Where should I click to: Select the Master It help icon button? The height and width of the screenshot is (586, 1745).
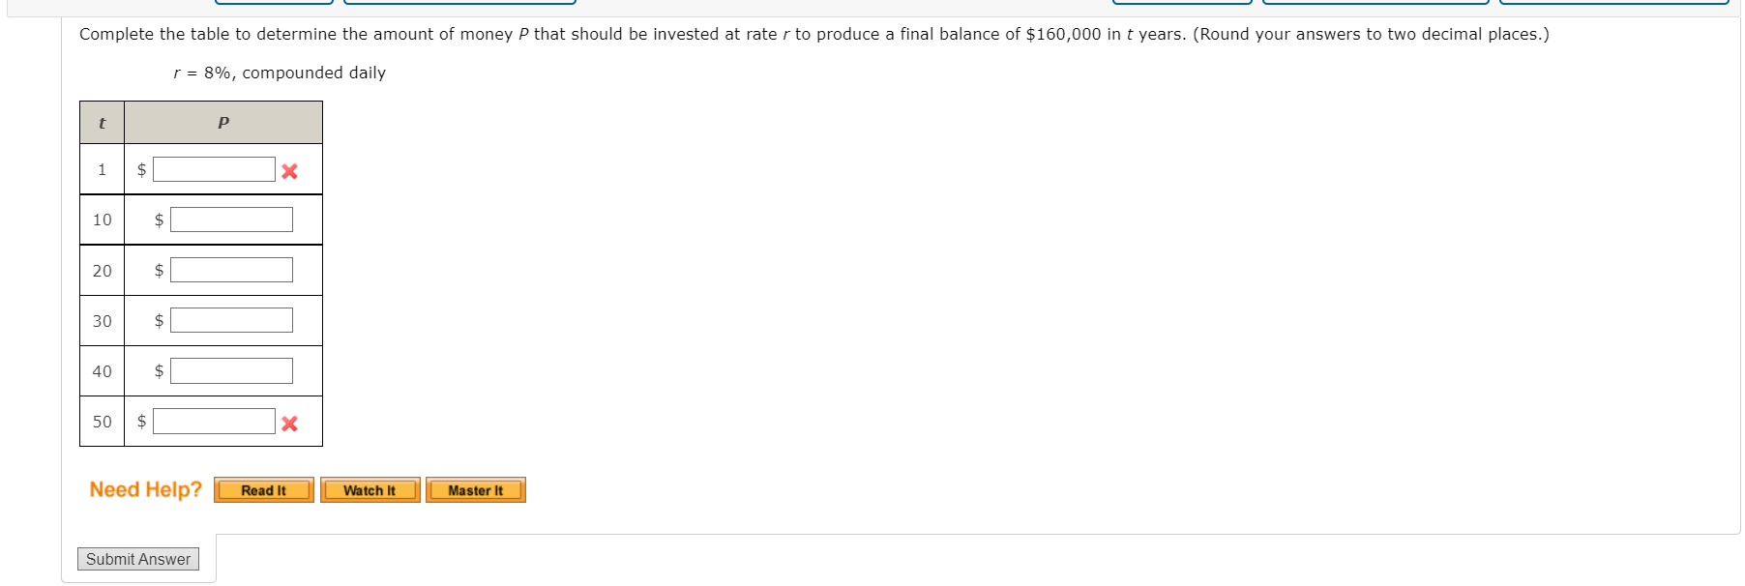(475, 490)
